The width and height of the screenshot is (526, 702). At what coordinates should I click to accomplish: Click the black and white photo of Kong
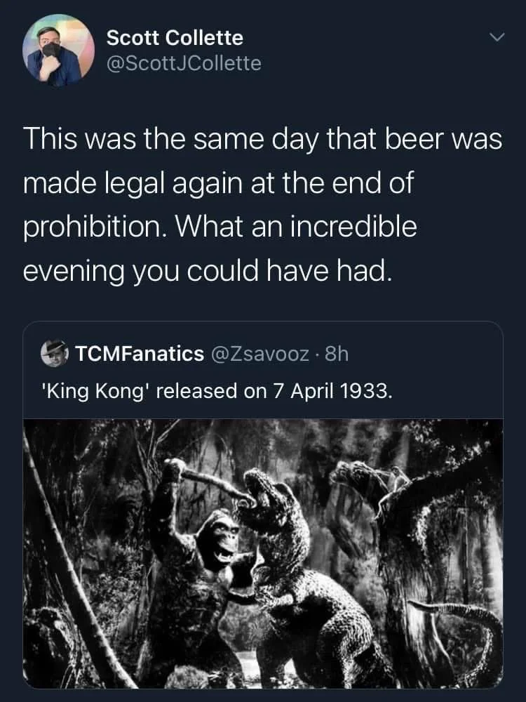click(x=263, y=555)
